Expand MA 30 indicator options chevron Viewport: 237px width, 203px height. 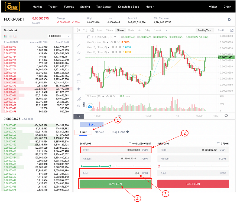(109, 52)
